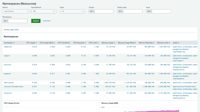This screenshot has width=200, height=112.
Task: Sort table by namespace column
Action: (x=9, y=43)
